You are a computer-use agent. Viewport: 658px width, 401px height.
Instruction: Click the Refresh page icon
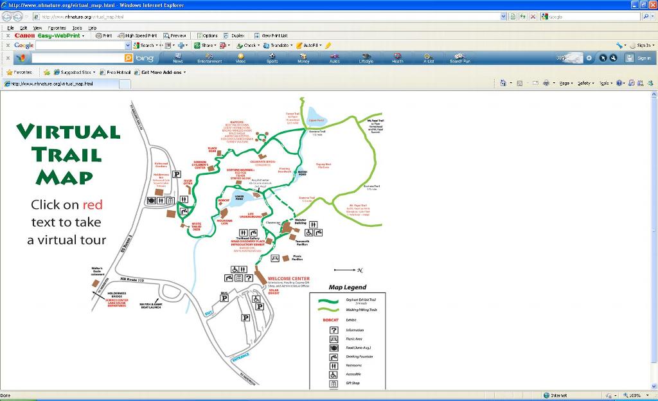(522, 17)
